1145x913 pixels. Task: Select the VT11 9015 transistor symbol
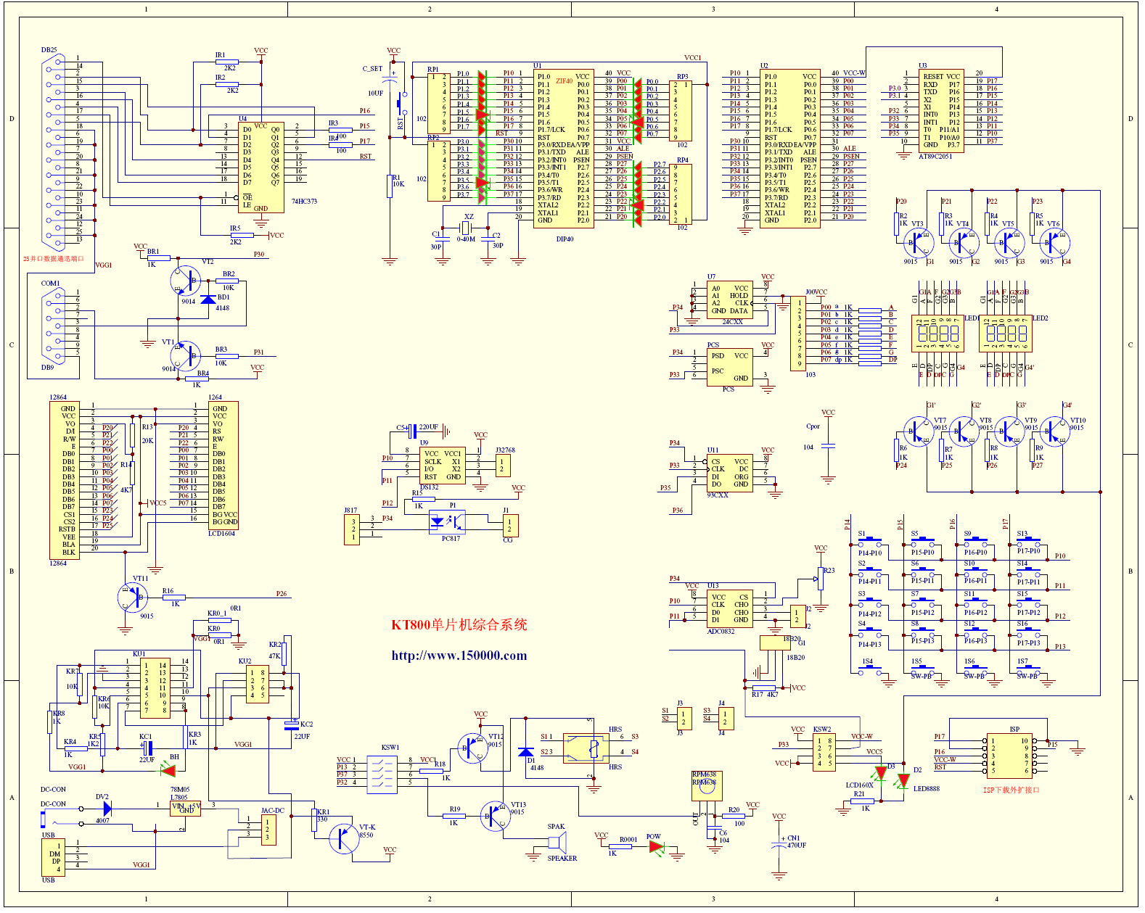[x=132, y=598]
